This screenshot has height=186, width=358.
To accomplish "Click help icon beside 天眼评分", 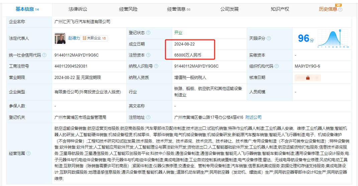I will (x=269, y=38).
